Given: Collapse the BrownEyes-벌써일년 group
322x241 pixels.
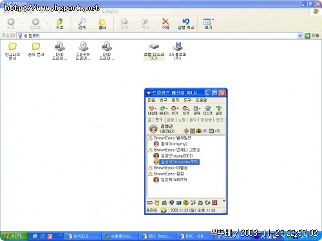Looking at the screenshot, I should pyautogui.click(x=170, y=138).
